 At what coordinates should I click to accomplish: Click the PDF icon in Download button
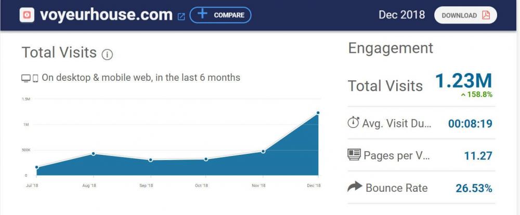coord(486,15)
